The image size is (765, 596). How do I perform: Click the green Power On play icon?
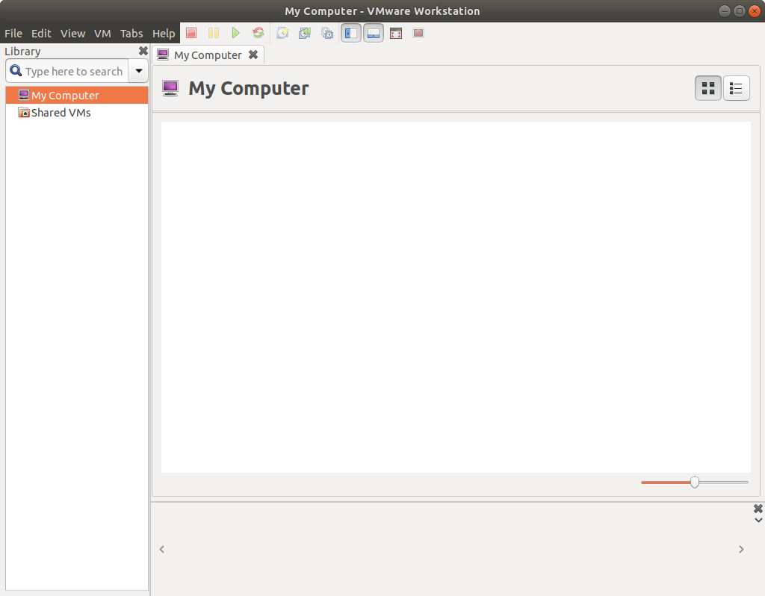pyautogui.click(x=236, y=33)
